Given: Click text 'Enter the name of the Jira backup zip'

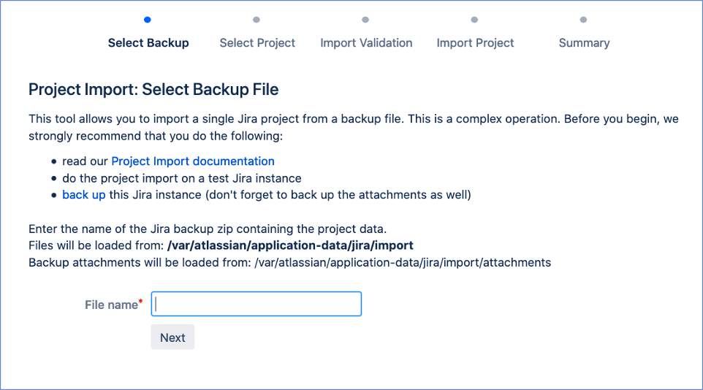Looking at the screenshot, I should pyautogui.click(x=131, y=229).
